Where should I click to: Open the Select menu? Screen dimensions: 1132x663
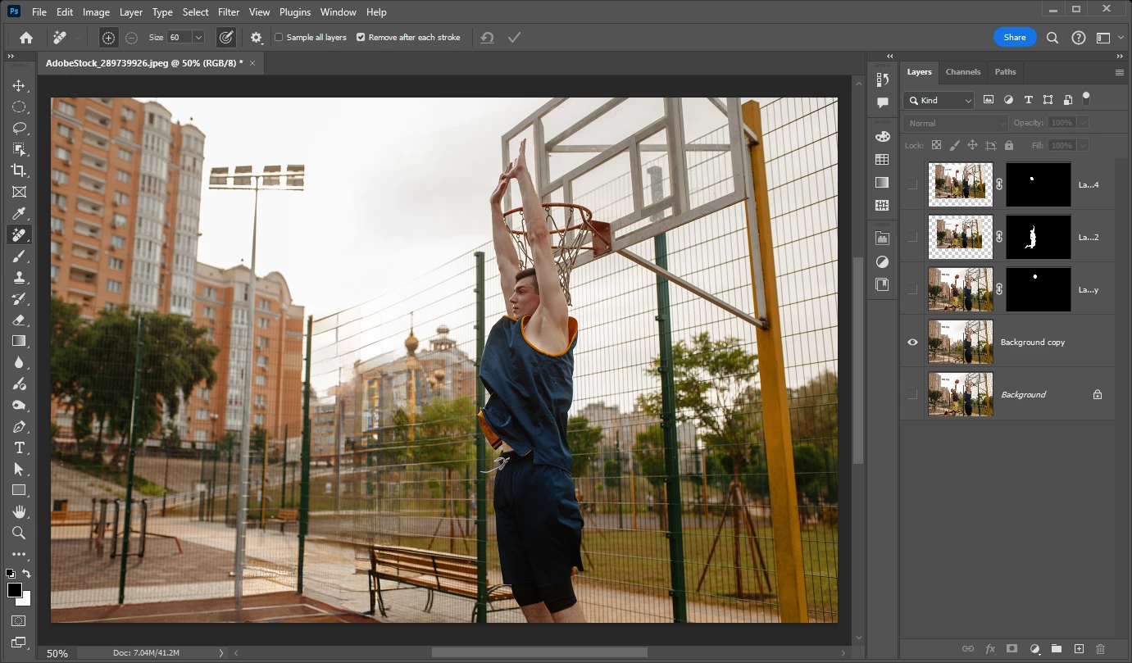click(195, 12)
